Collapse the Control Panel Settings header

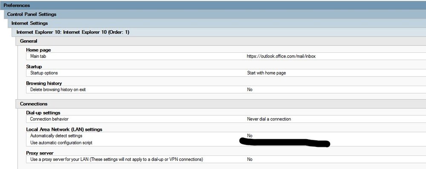pos(215,14)
